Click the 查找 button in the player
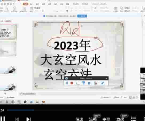Viewport: 145px width, 121px height. [x=120, y=119]
